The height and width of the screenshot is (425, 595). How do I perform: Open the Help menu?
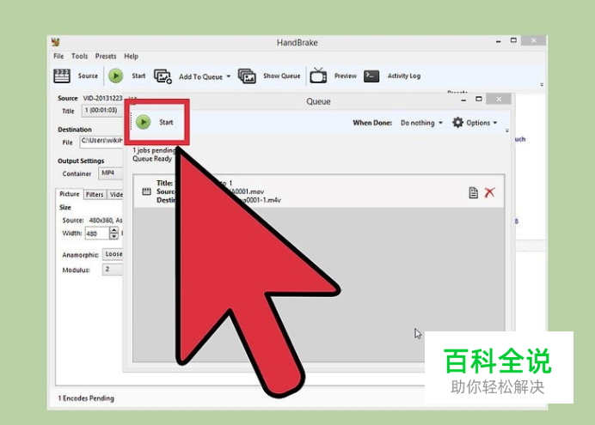131,56
